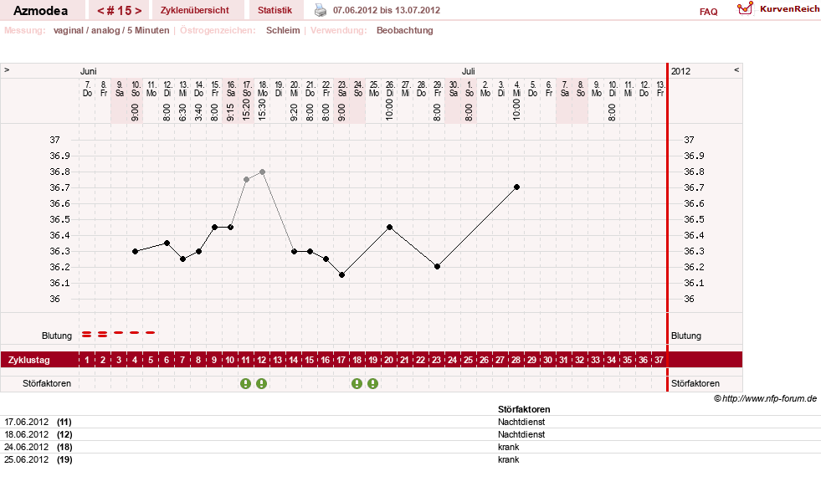Click the 'krank' entry for 24.06.2012
Viewport: 821px width, 492px height.
point(508,447)
